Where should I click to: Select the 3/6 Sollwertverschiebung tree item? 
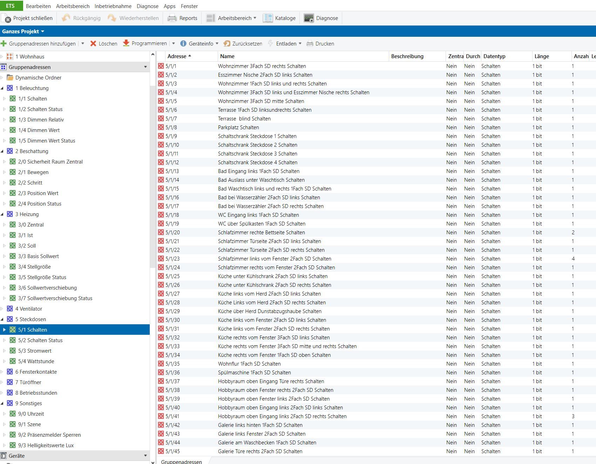[47, 288]
